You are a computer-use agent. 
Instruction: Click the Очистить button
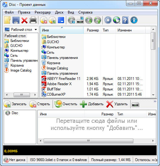tap(66, 104)
